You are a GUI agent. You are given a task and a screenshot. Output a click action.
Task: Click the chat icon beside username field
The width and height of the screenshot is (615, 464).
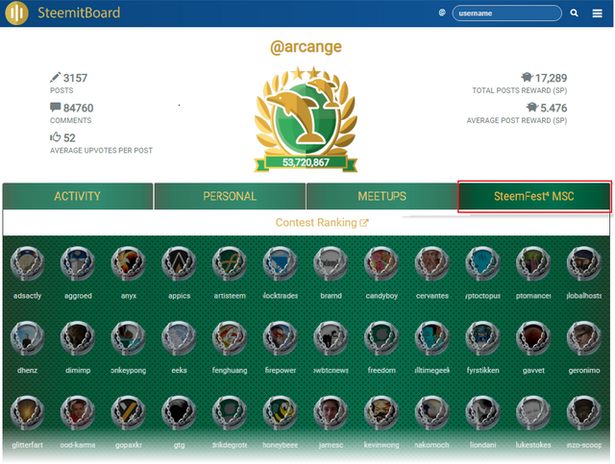tap(442, 12)
